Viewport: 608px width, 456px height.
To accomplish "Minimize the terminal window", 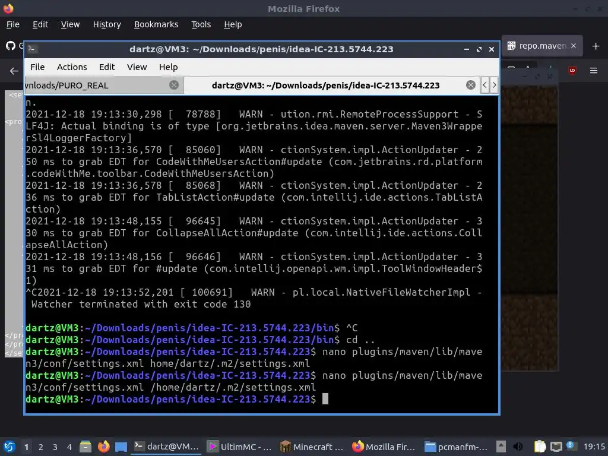I will coord(467,49).
